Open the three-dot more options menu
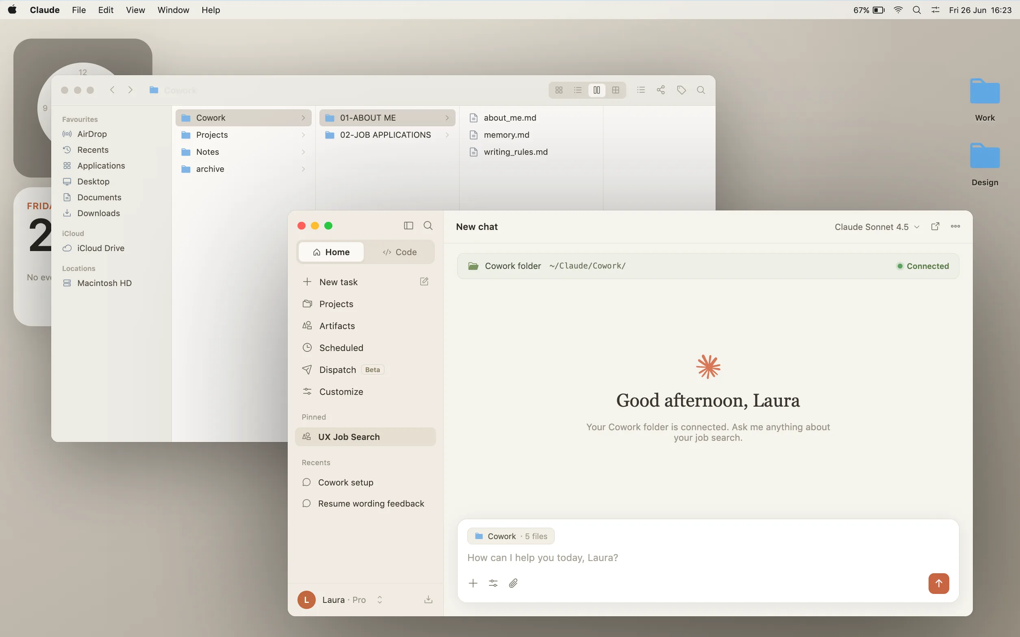This screenshot has width=1020, height=637. point(955,227)
